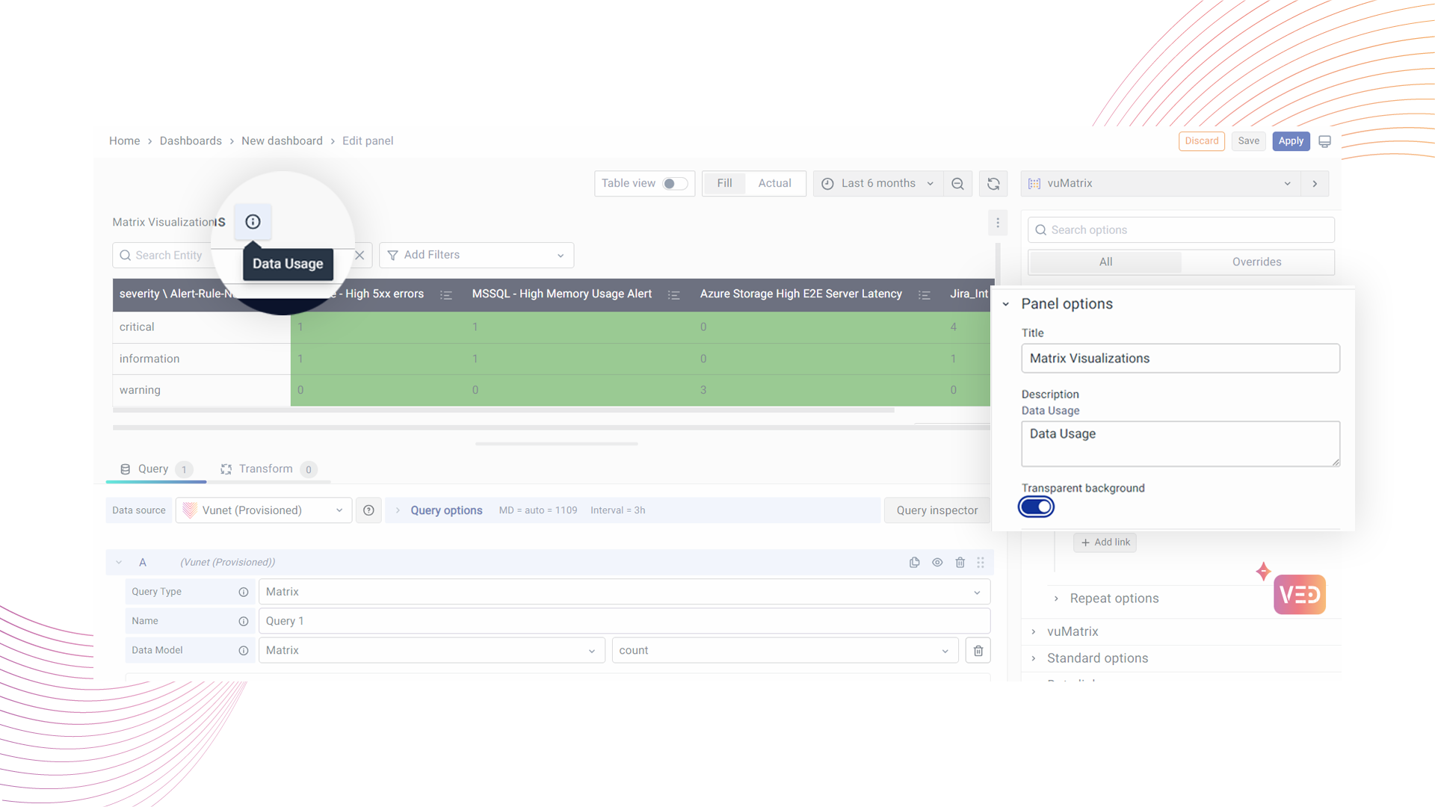Click the Search options field

(1181, 230)
